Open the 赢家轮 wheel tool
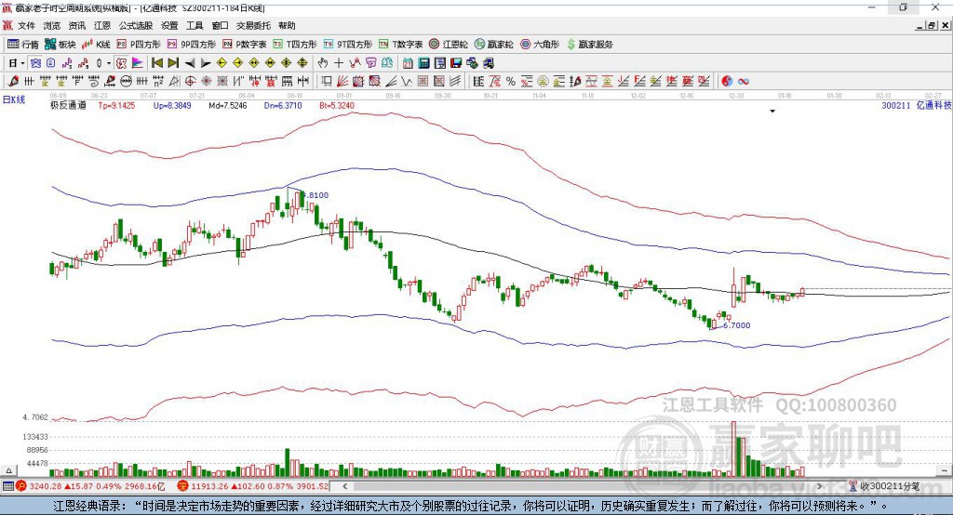 (x=494, y=45)
